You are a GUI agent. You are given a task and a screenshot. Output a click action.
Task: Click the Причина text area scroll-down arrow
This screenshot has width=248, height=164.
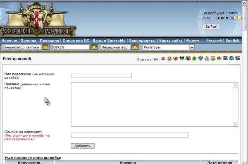pyautogui.click(x=236, y=124)
